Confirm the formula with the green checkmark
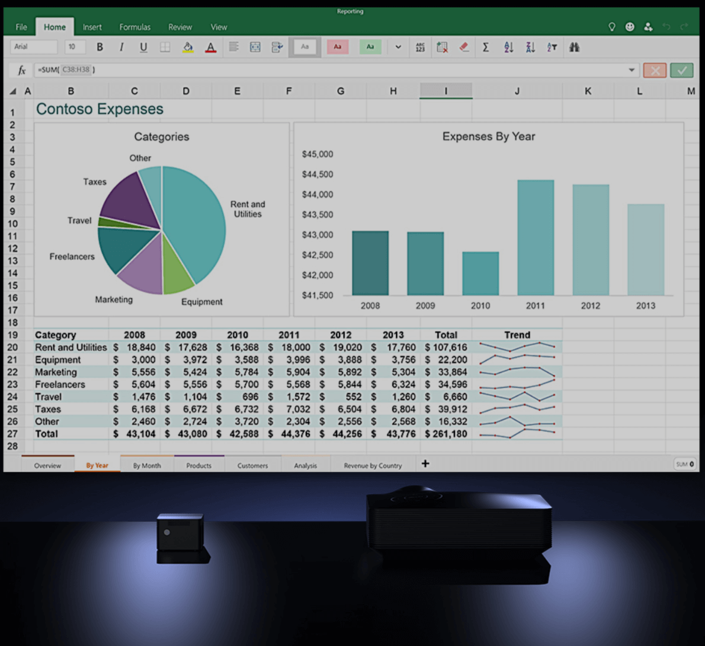The width and height of the screenshot is (705, 646). (682, 70)
